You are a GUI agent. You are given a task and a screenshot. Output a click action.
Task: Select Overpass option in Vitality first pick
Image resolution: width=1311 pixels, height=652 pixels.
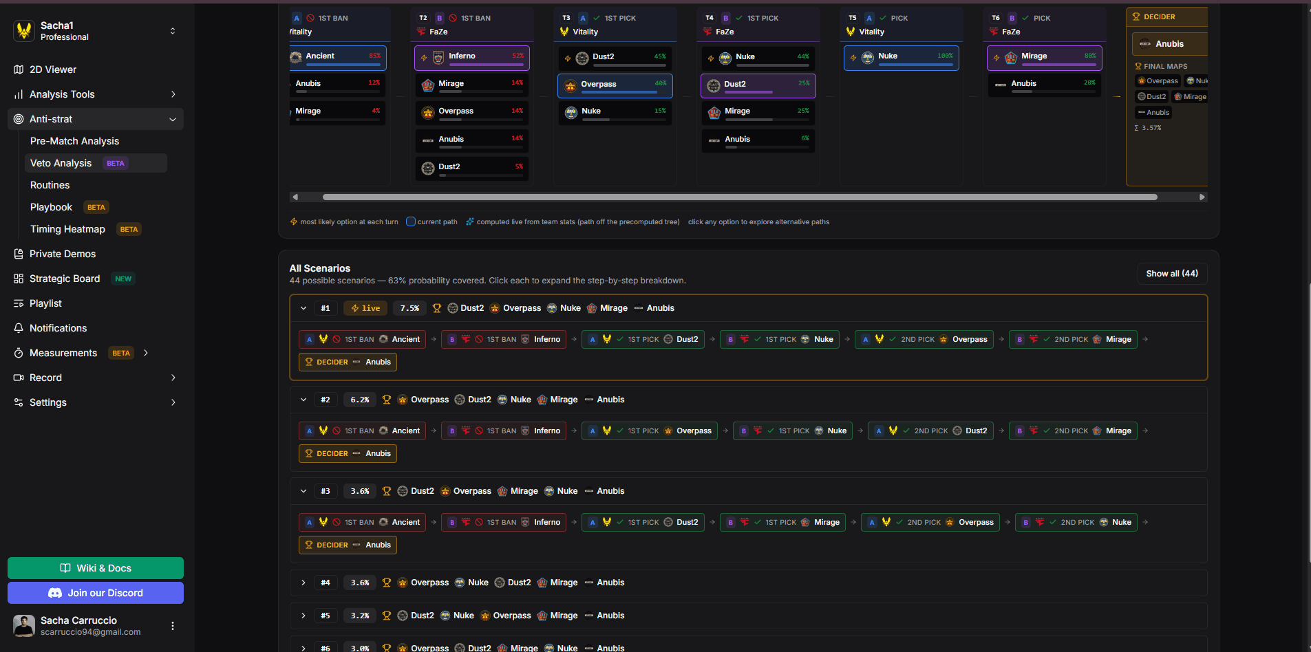(x=615, y=85)
